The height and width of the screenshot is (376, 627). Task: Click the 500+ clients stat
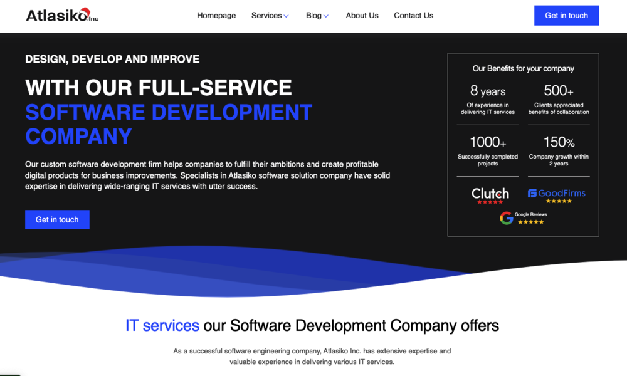[559, 91]
